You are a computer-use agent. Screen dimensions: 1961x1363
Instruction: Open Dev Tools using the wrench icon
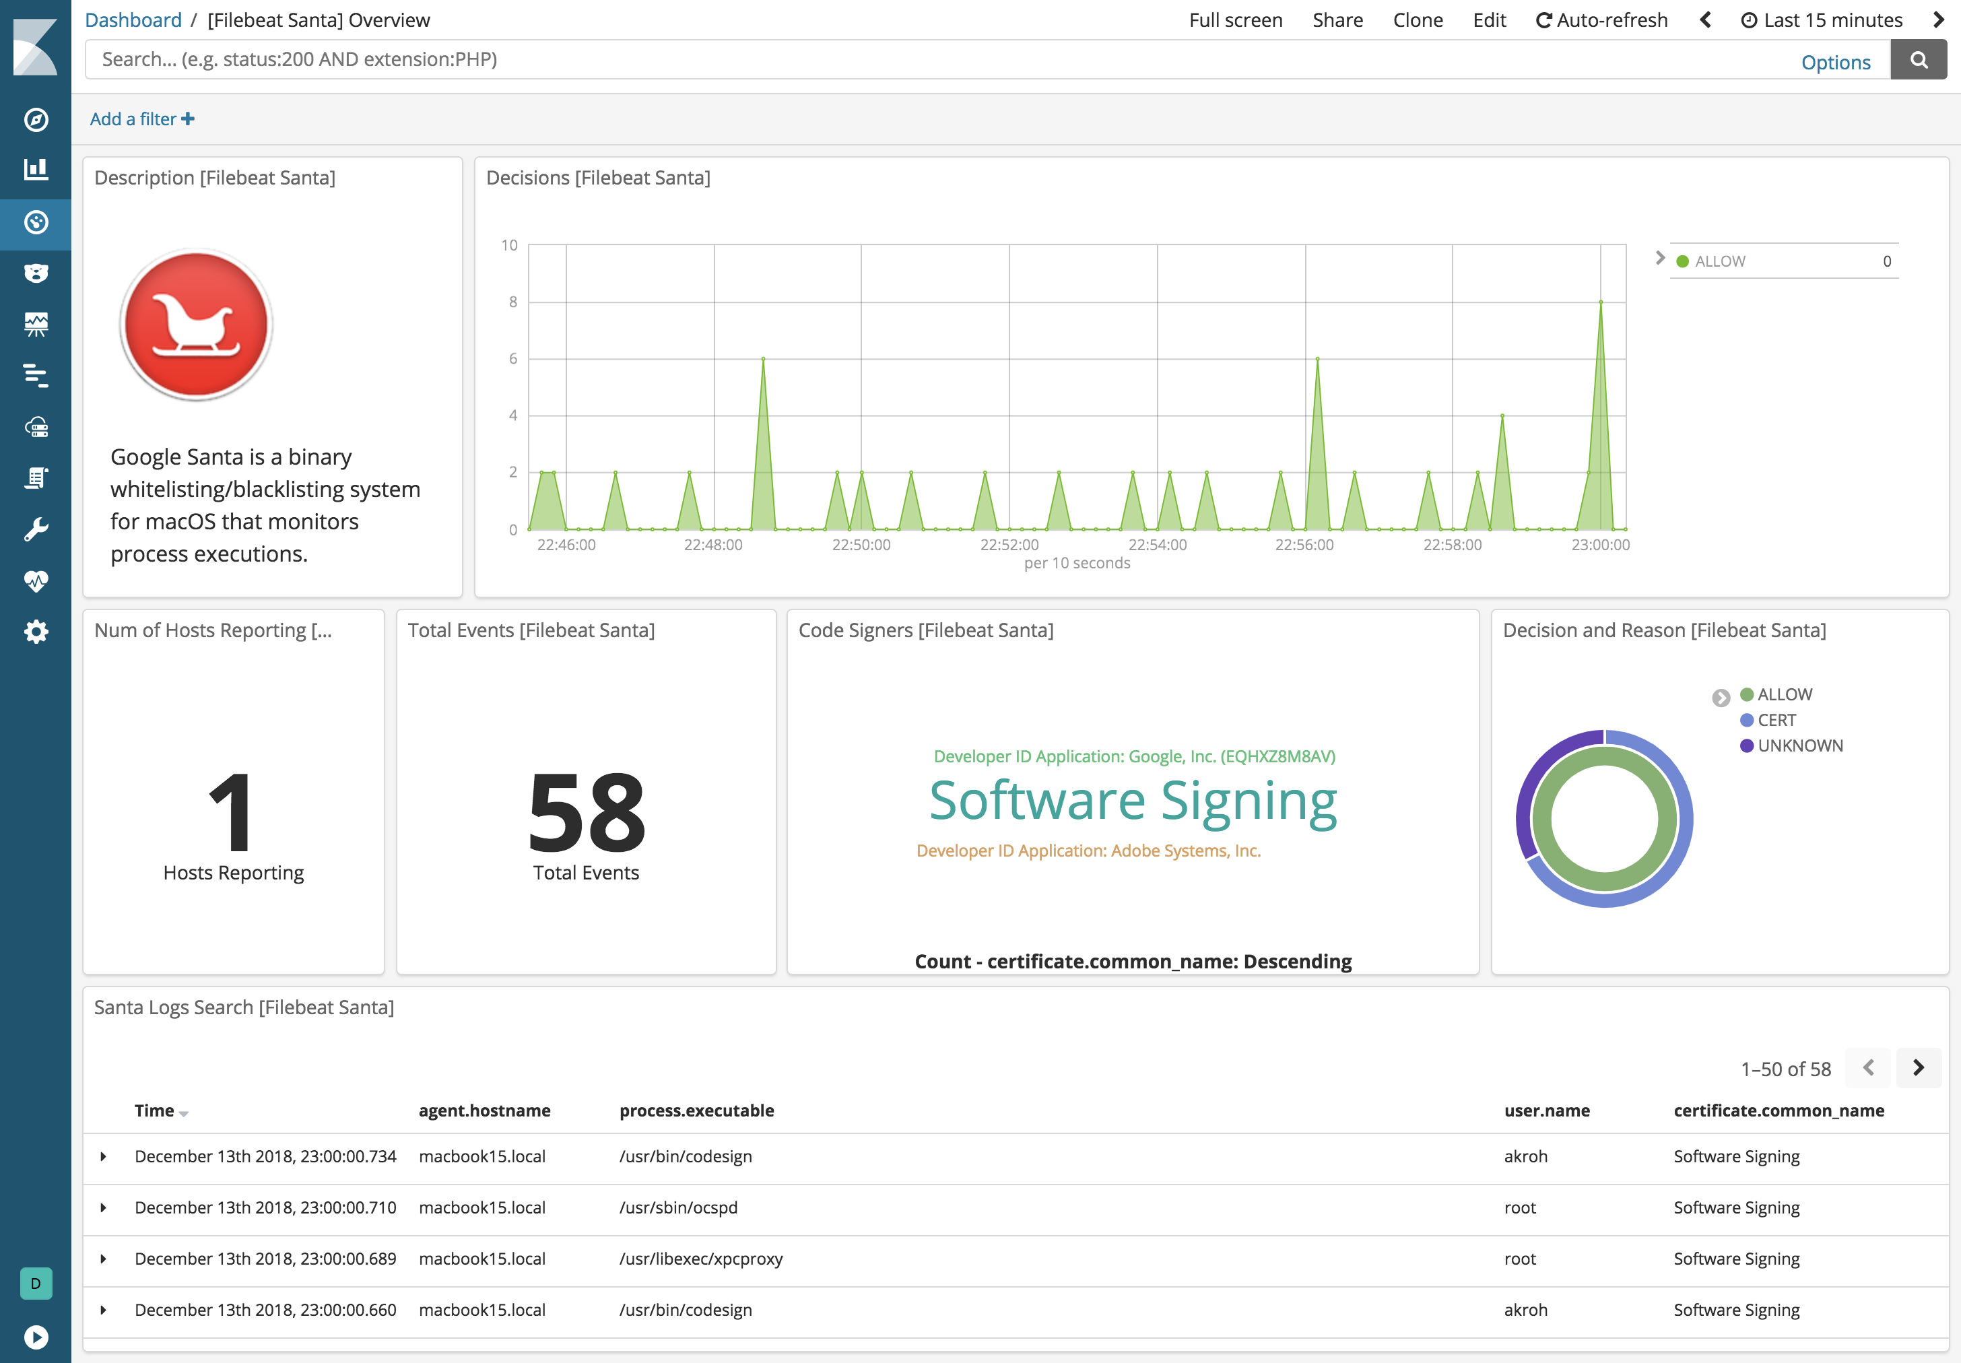tap(37, 527)
